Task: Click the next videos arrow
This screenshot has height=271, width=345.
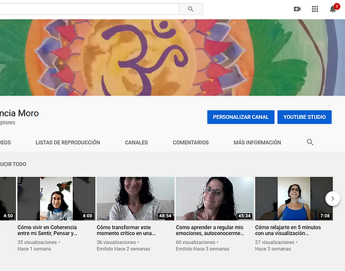Action: [x=333, y=198]
